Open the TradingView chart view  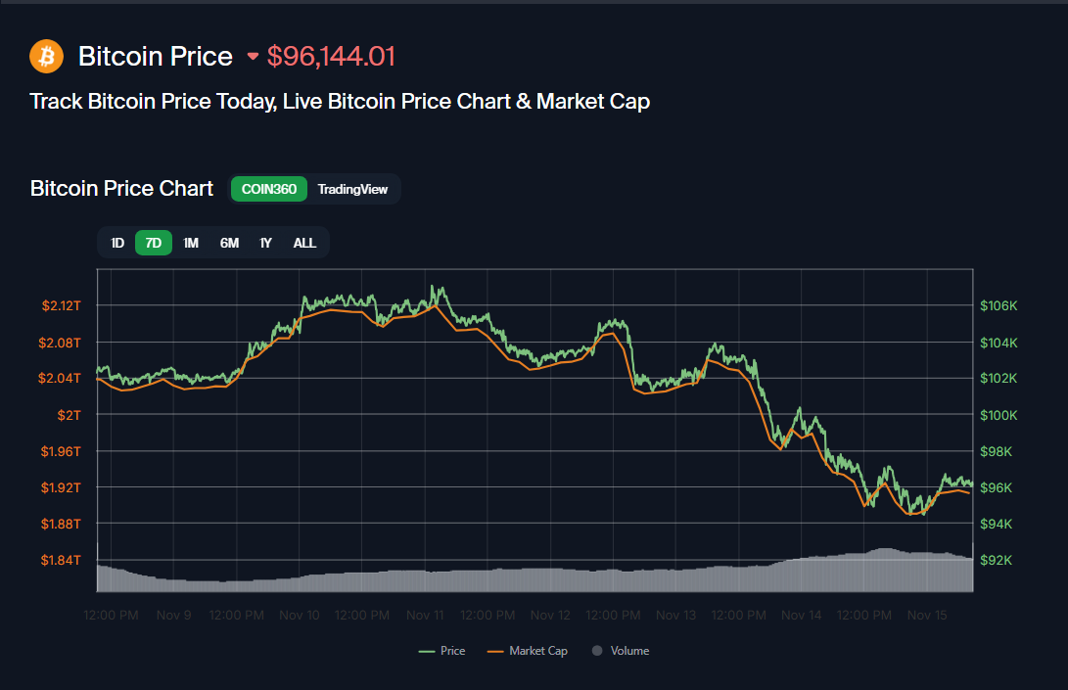click(352, 188)
